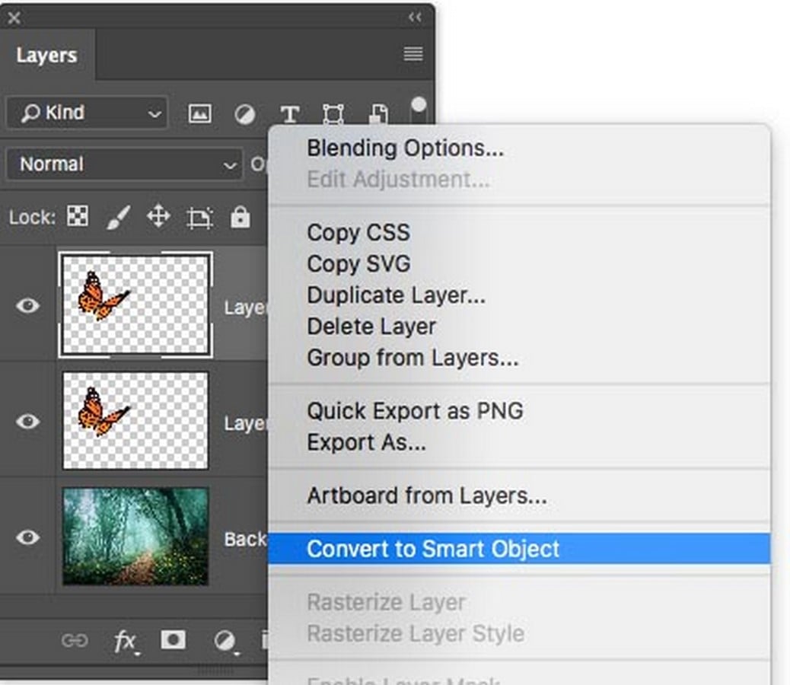
Task: Hide the second butterfly layer
Action: tap(27, 421)
